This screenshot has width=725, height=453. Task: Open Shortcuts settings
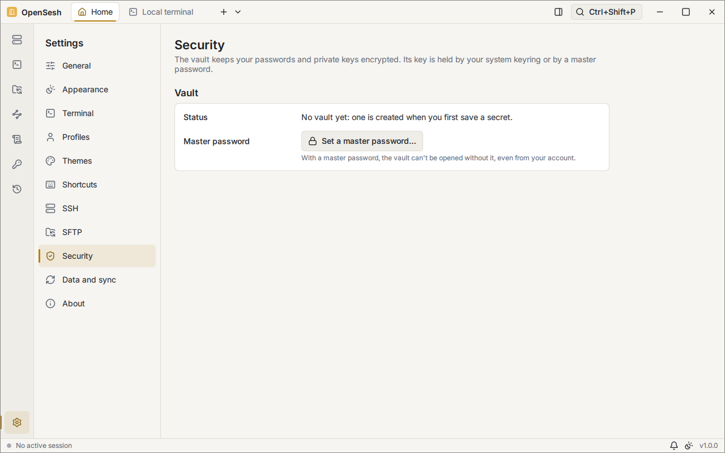[97, 185]
